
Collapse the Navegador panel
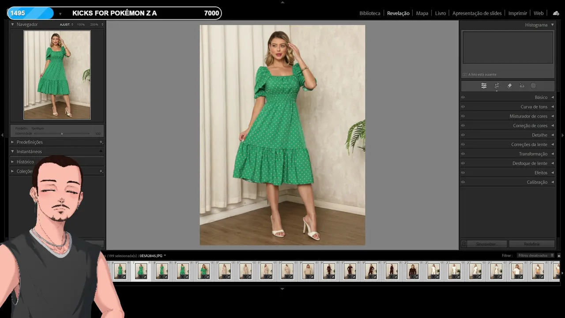click(12, 24)
